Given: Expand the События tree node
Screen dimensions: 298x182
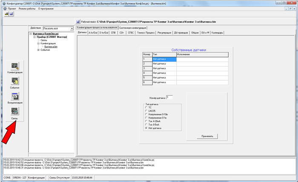Looking at the screenshot, I should tap(37, 49).
